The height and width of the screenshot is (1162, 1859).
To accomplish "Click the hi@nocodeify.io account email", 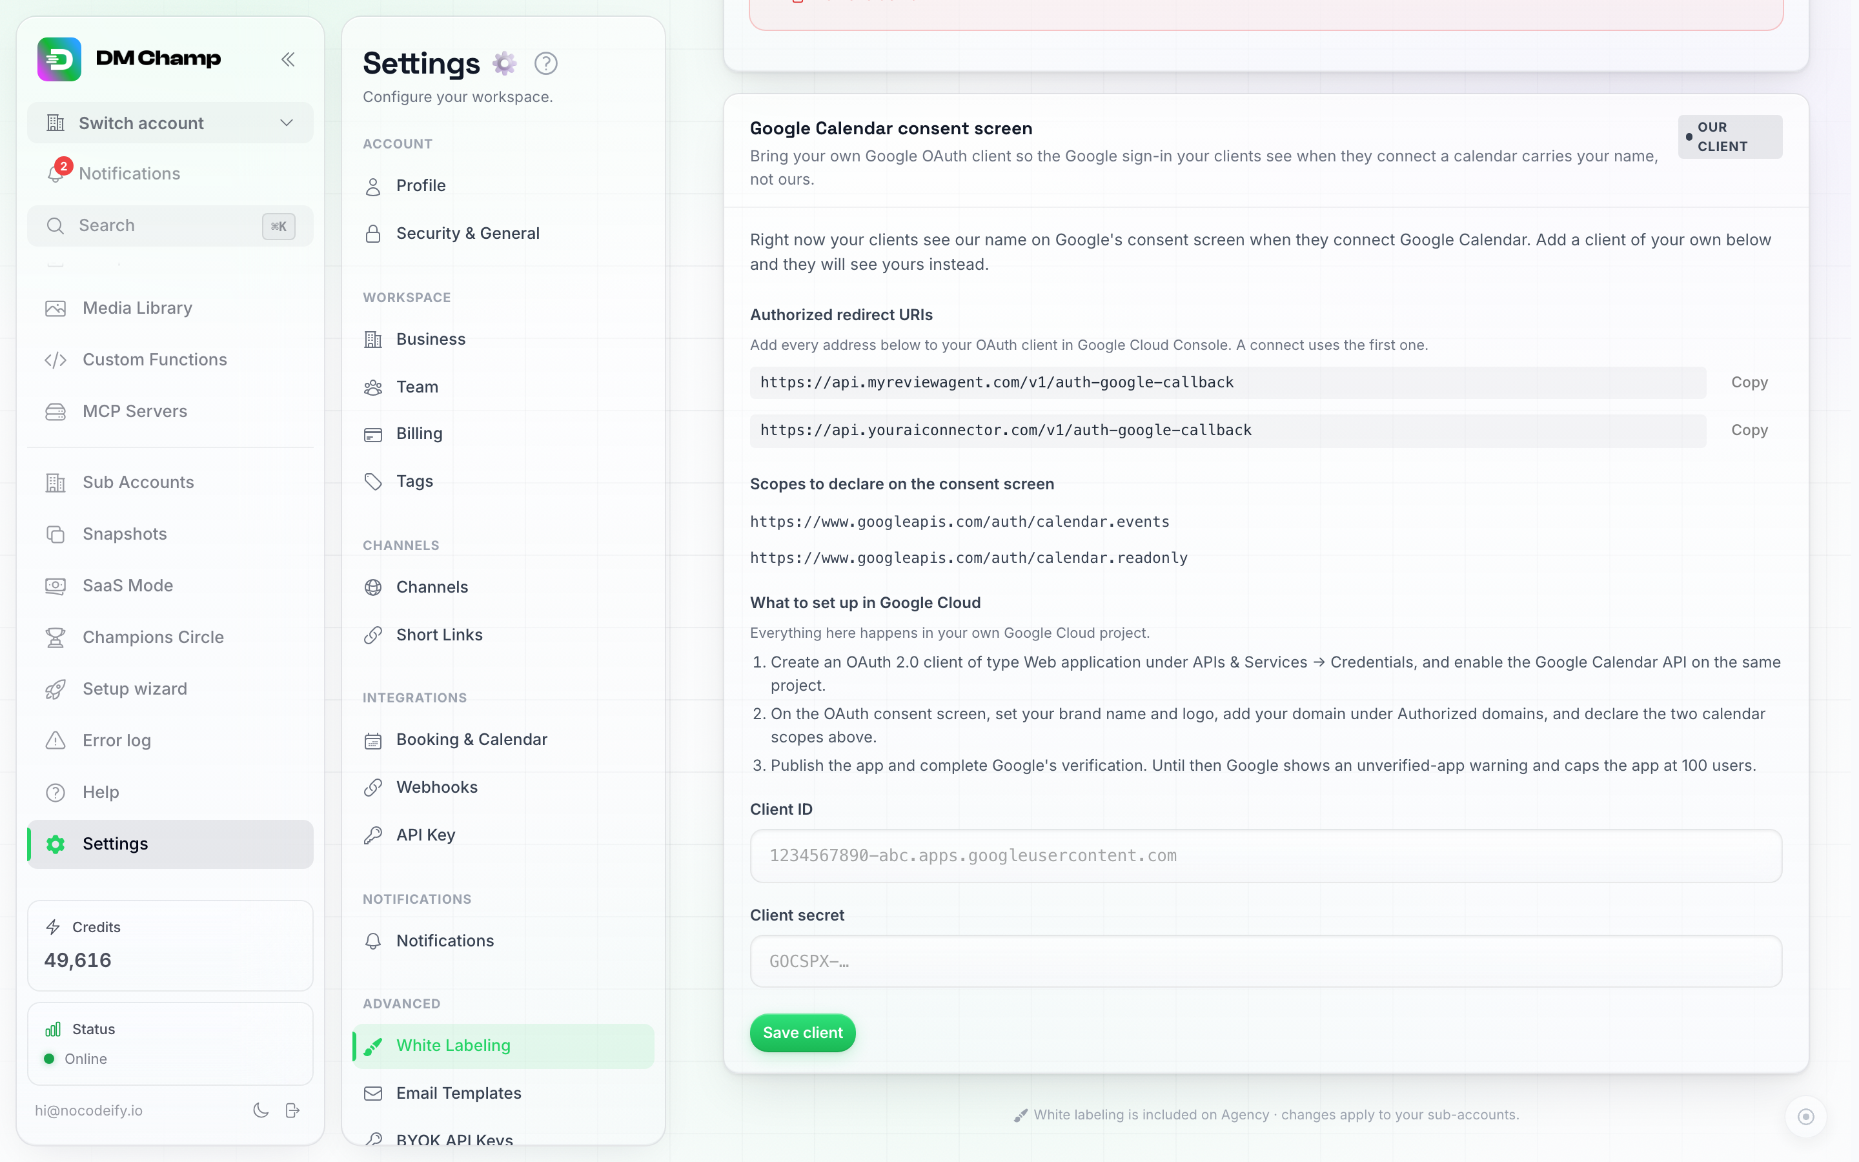I will coord(88,1110).
